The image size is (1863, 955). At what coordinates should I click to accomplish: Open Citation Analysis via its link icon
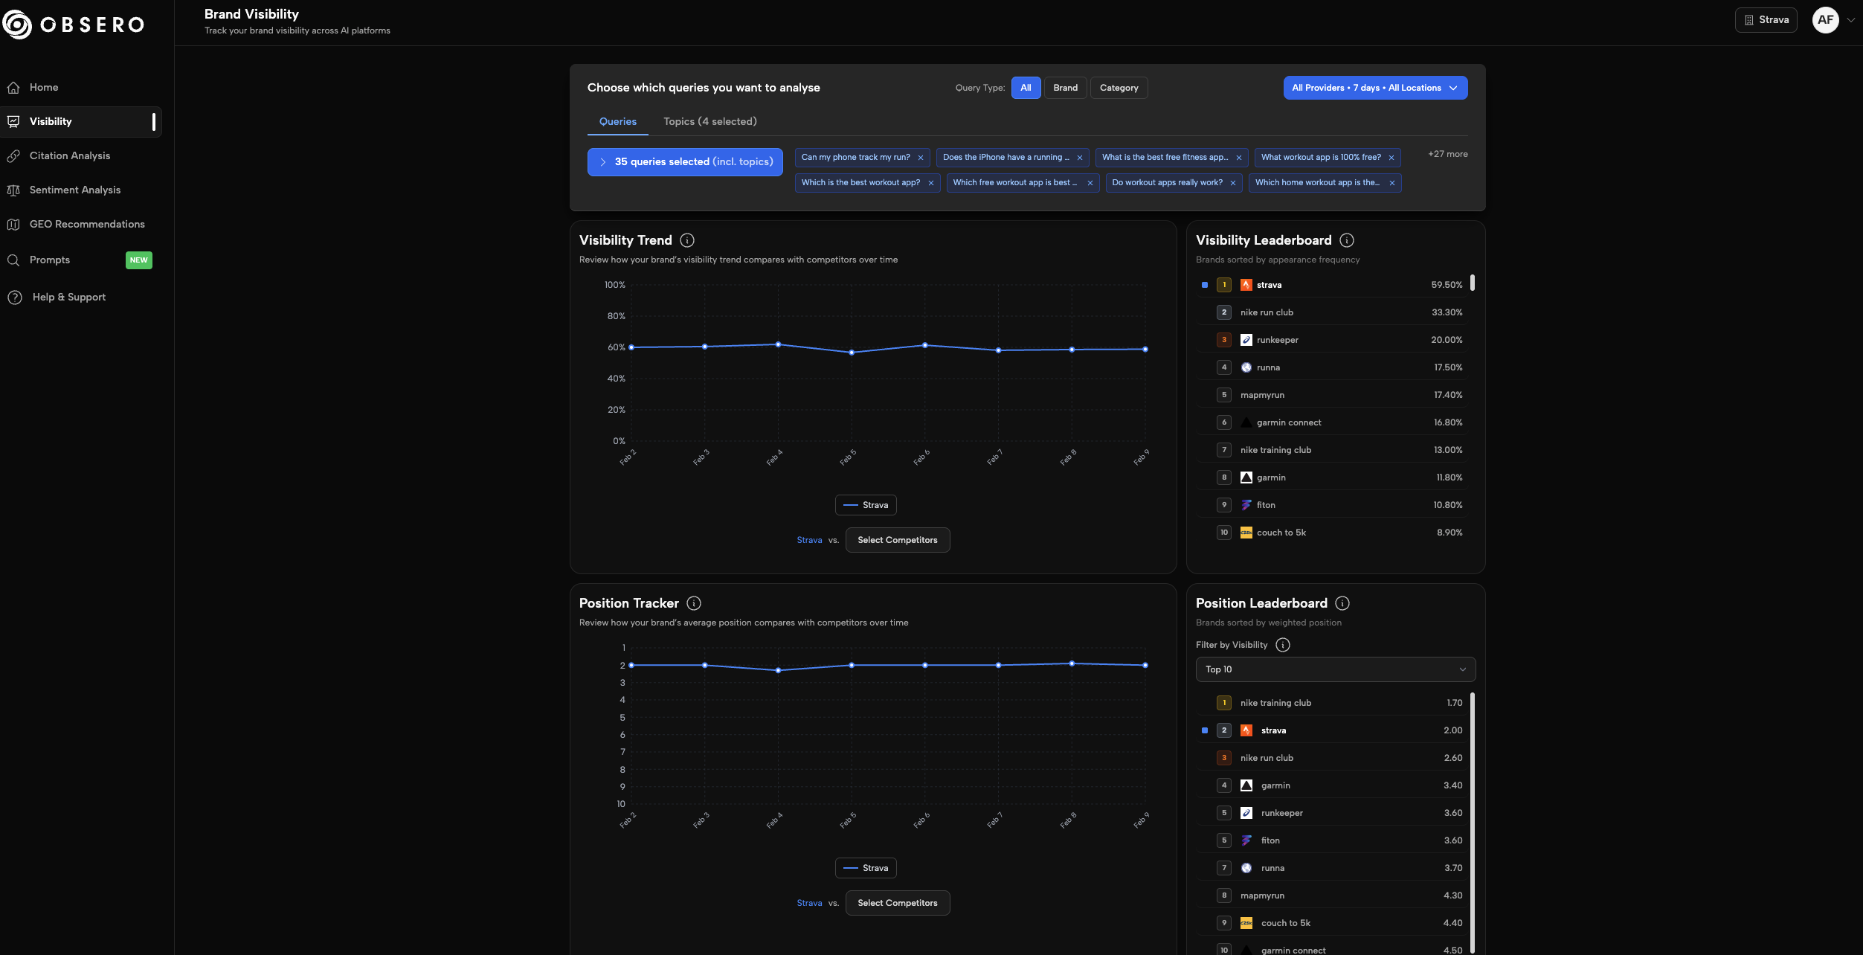(13, 156)
